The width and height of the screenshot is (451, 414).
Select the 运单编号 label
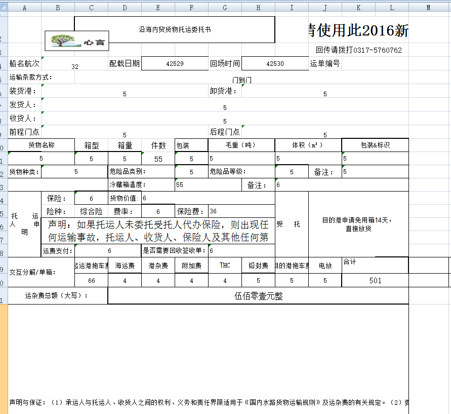pyautogui.click(x=325, y=63)
